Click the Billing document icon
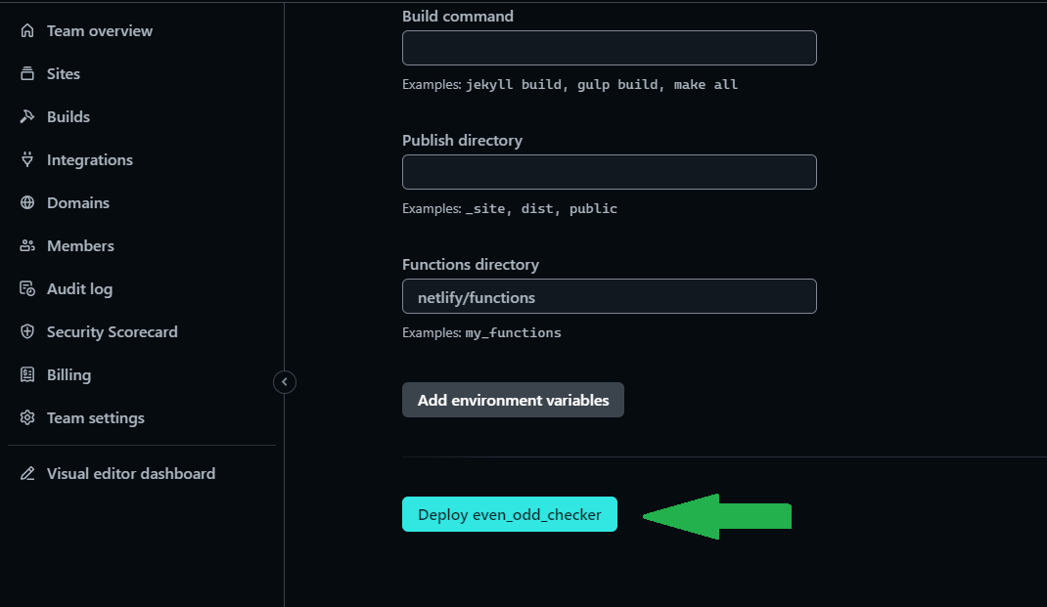The height and width of the screenshot is (607, 1047). coord(27,375)
